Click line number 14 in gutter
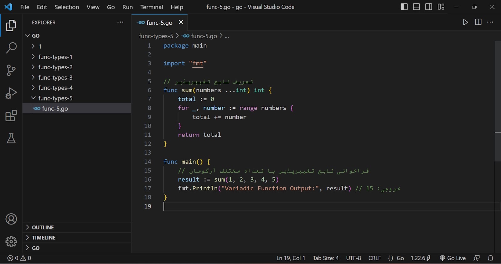Viewport: 501px width, 264px height. pyautogui.click(x=147, y=162)
